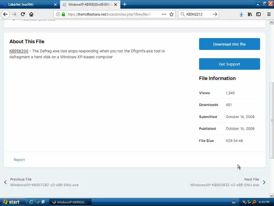
Task: Click the 6:44 PM system clock
Action: pos(264,202)
